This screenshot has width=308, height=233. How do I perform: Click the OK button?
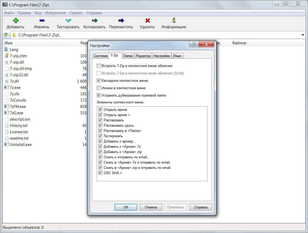point(126,207)
